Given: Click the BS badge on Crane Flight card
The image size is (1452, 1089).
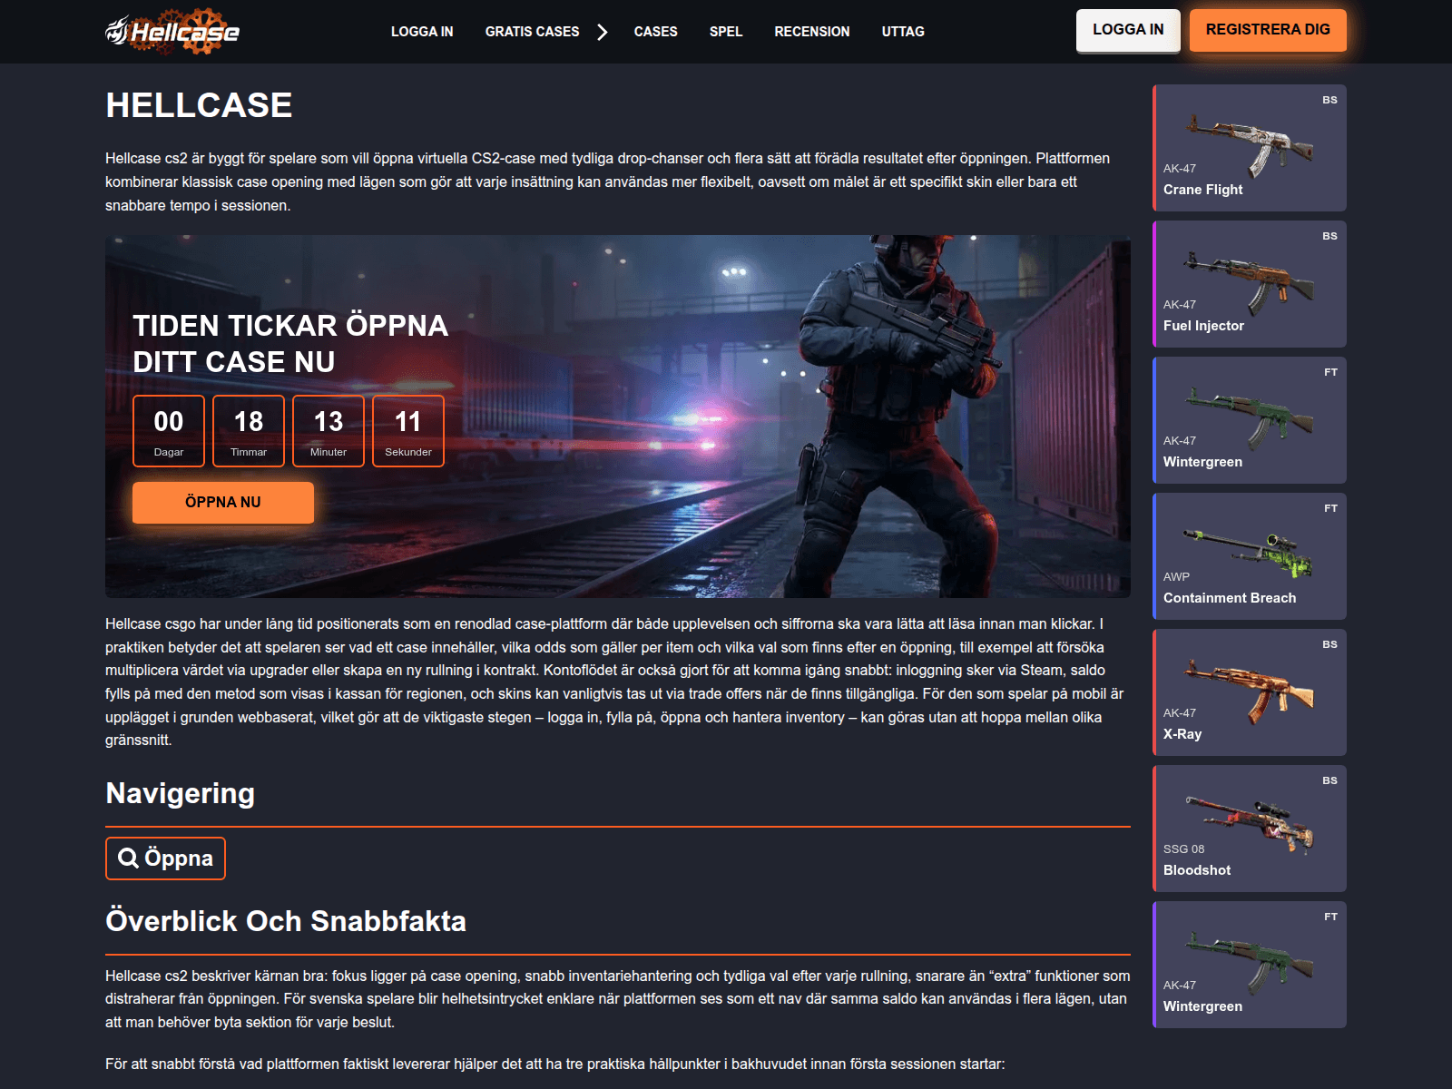Looking at the screenshot, I should 1329,100.
